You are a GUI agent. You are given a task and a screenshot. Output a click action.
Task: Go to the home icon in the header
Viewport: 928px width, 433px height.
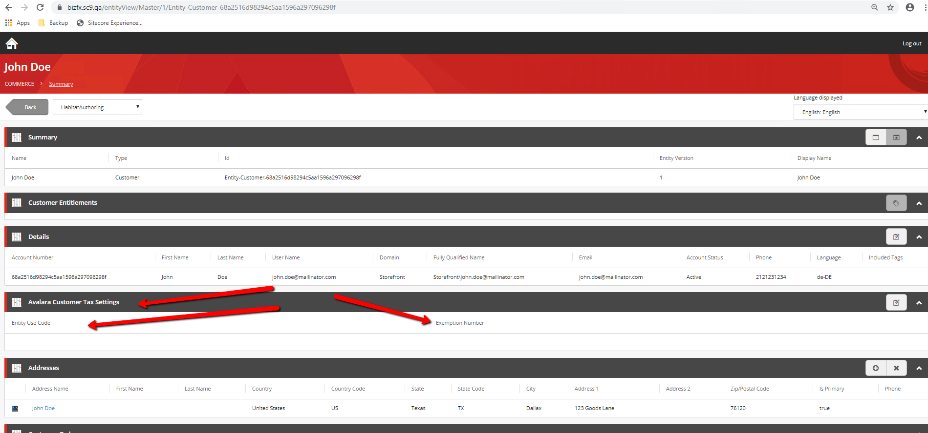tap(12, 43)
